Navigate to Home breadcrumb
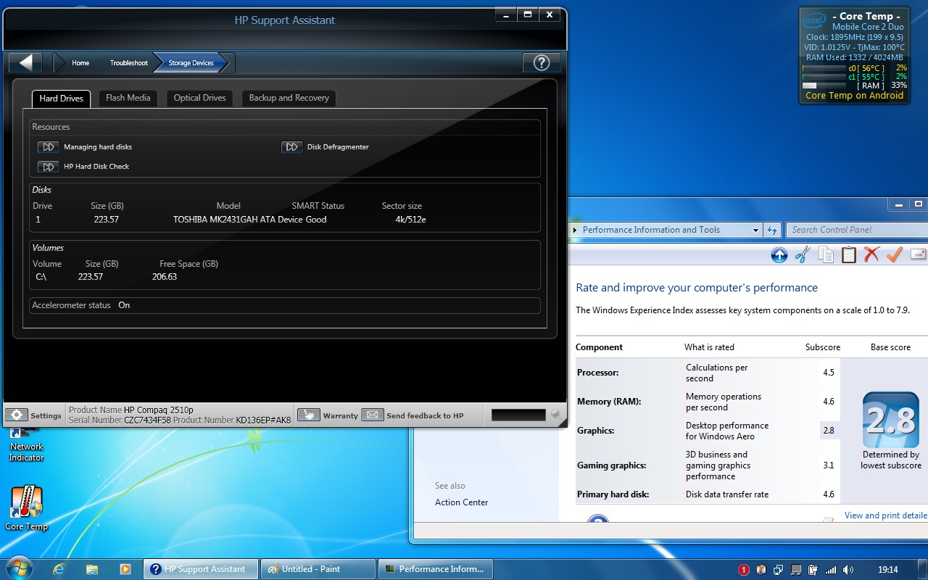The height and width of the screenshot is (580, 928). pos(80,63)
